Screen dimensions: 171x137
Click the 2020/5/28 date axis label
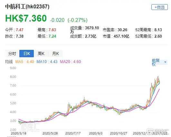[50, 133]
